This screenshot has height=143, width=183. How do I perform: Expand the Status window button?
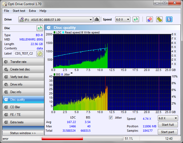(x=23, y=133)
